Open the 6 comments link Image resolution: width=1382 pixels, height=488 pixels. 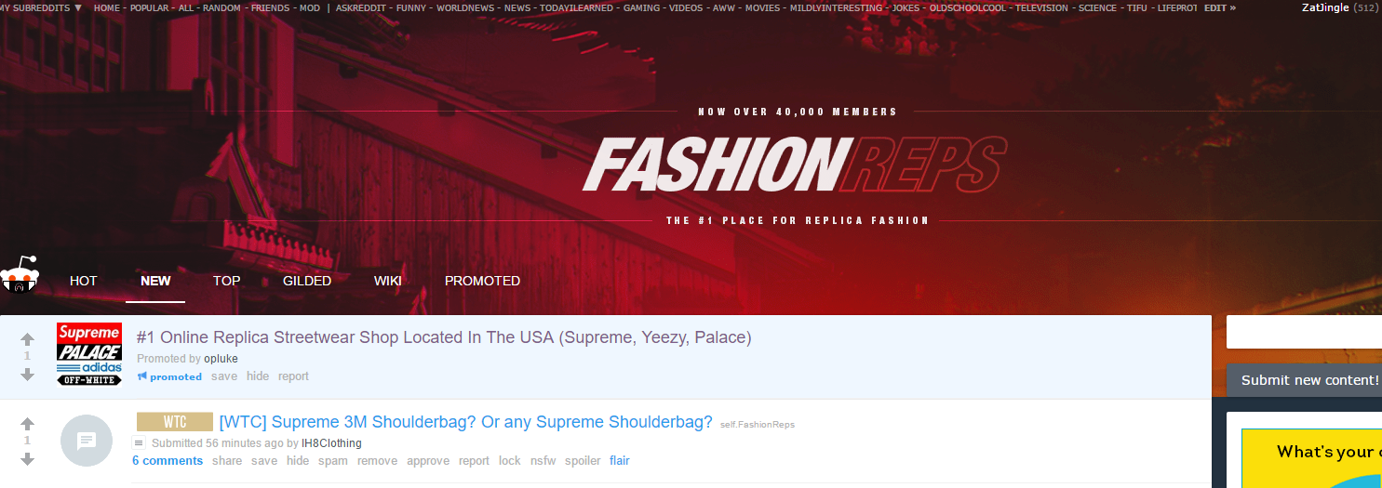point(168,461)
